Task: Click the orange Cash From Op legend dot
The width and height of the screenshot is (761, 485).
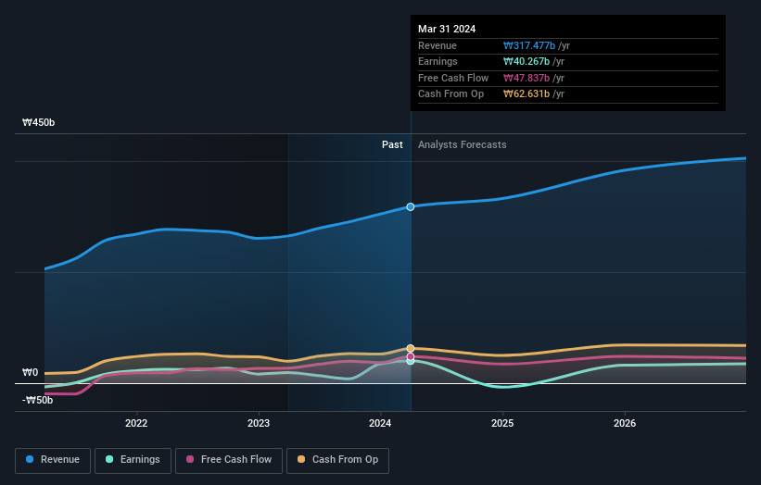Action: point(301,459)
